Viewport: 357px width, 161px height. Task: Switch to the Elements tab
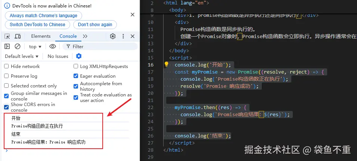(x=41, y=36)
